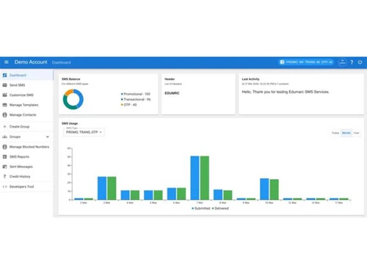Open Manage Templates menu item
This screenshot has width=367, height=275.
click(x=26, y=105)
